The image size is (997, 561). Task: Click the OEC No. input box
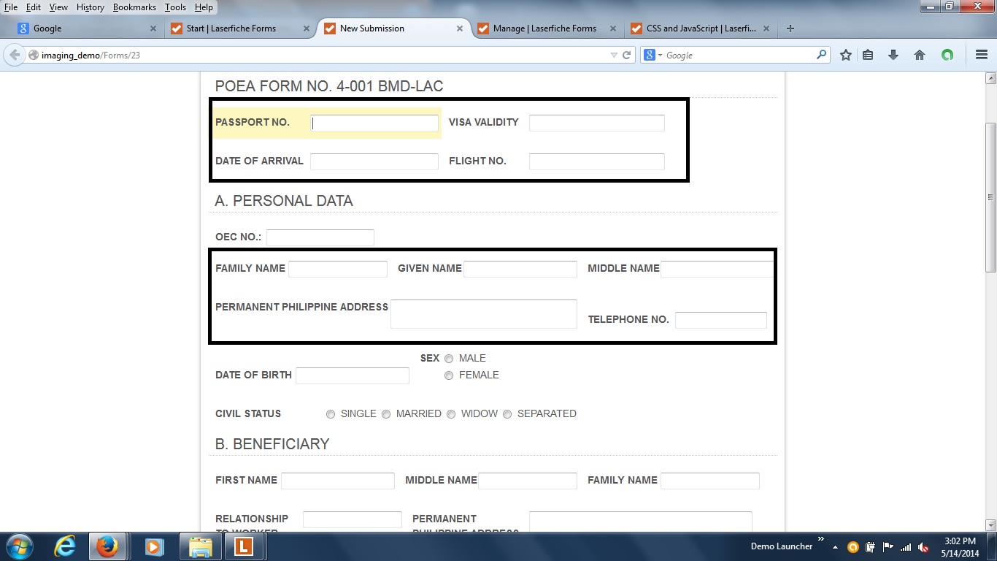click(320, 237)
